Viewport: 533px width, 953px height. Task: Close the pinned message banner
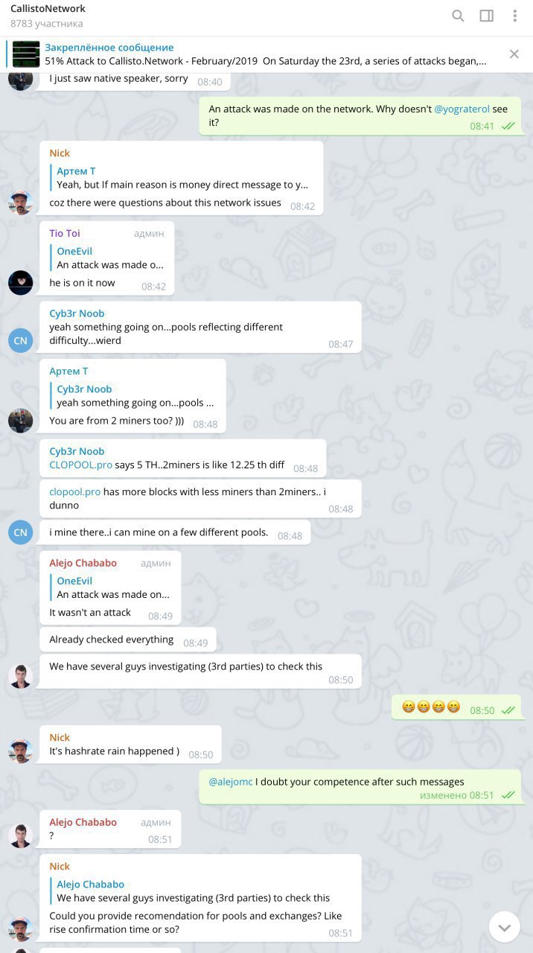(x=514, y=54)
